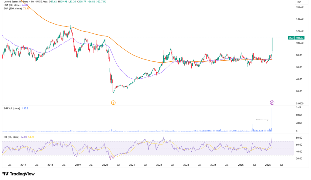Click the TradingView logo icon
The height and width of the screenshot is (180, 311).
tap(5, 174)
